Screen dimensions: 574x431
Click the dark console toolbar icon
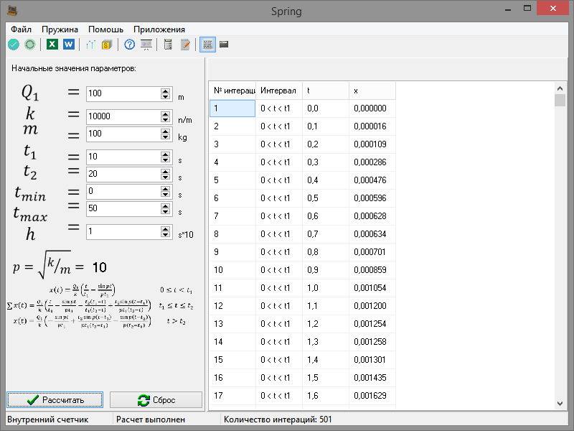(224, 45)
